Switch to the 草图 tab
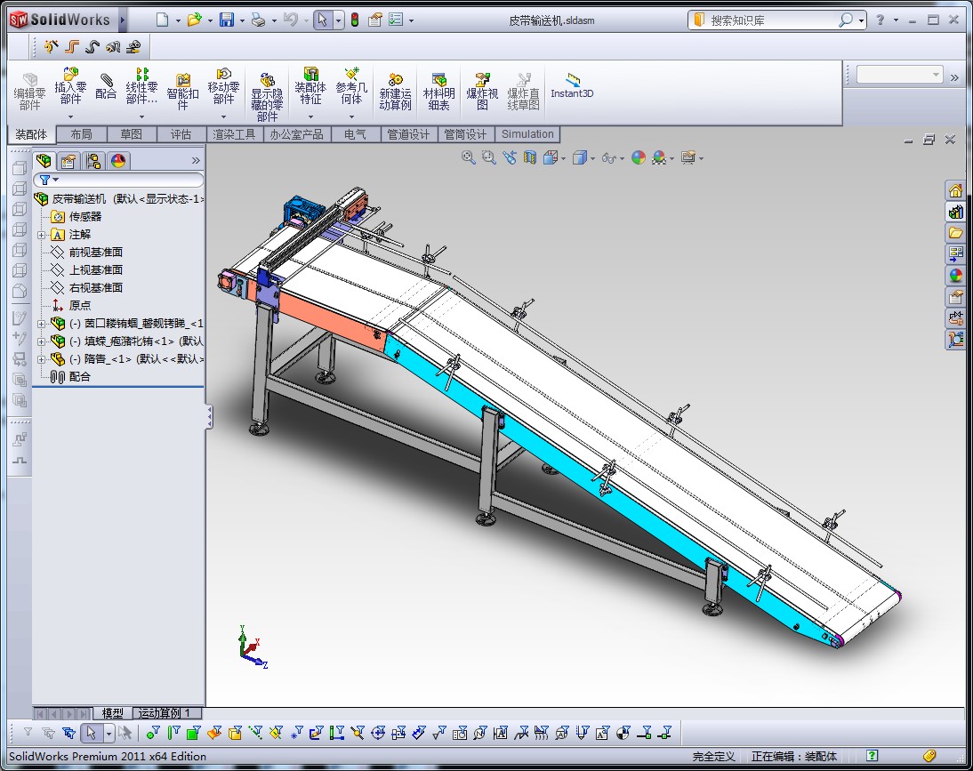 131,134
